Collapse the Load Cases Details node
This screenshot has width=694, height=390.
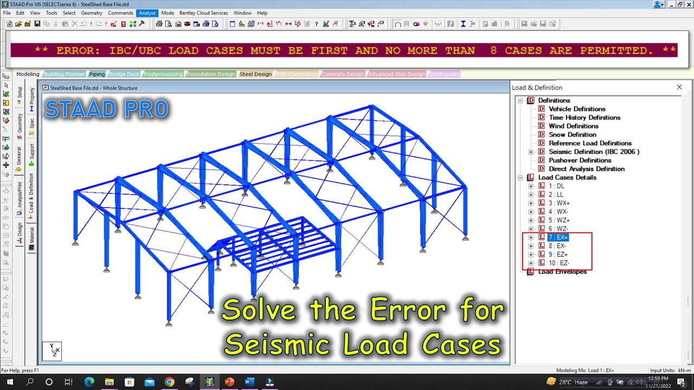click(x=520, y=177)
